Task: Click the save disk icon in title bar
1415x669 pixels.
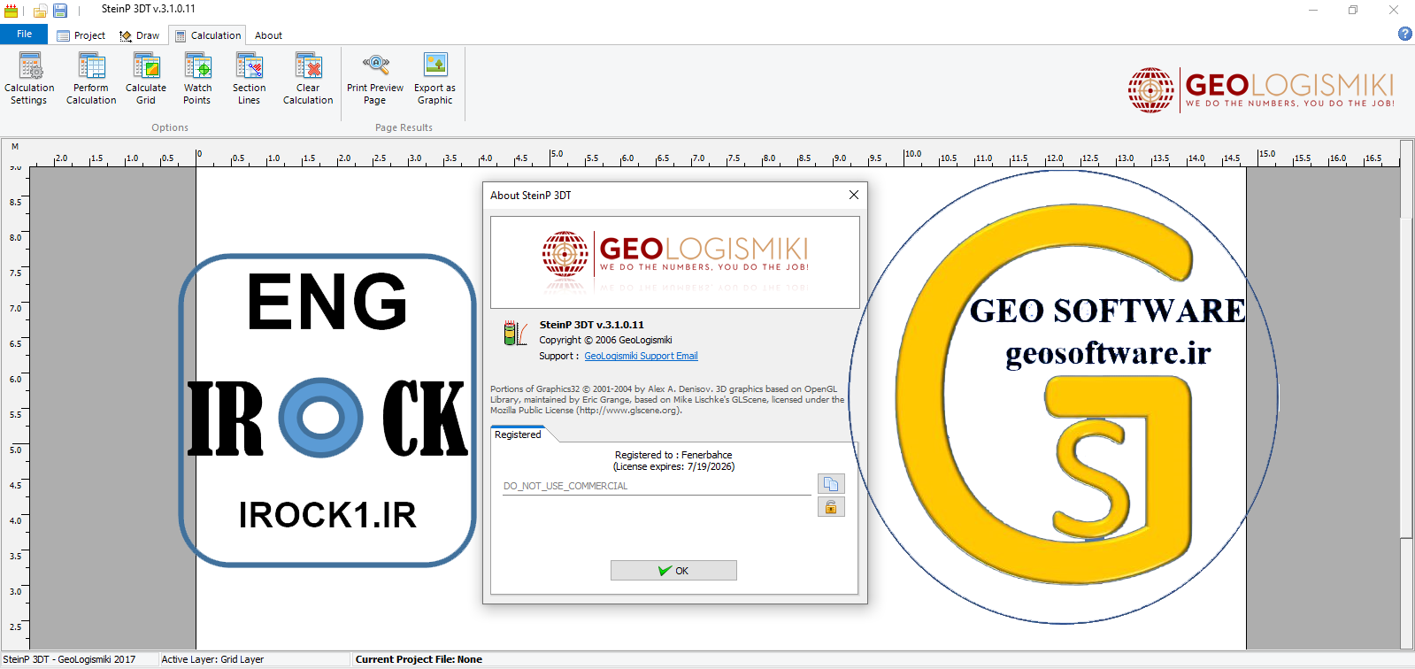Action: [60, 11]
